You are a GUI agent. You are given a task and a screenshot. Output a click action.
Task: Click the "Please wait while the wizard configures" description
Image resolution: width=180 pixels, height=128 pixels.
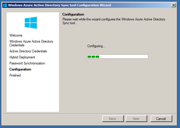point(114,21)
